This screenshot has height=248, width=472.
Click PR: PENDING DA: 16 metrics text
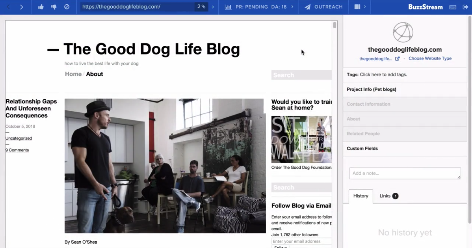click(x=261, y=7)
